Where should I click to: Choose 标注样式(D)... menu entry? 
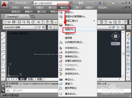[x=78, y=52]
